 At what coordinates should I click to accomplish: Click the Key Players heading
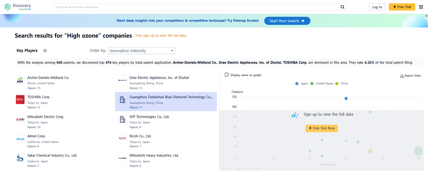27,50
